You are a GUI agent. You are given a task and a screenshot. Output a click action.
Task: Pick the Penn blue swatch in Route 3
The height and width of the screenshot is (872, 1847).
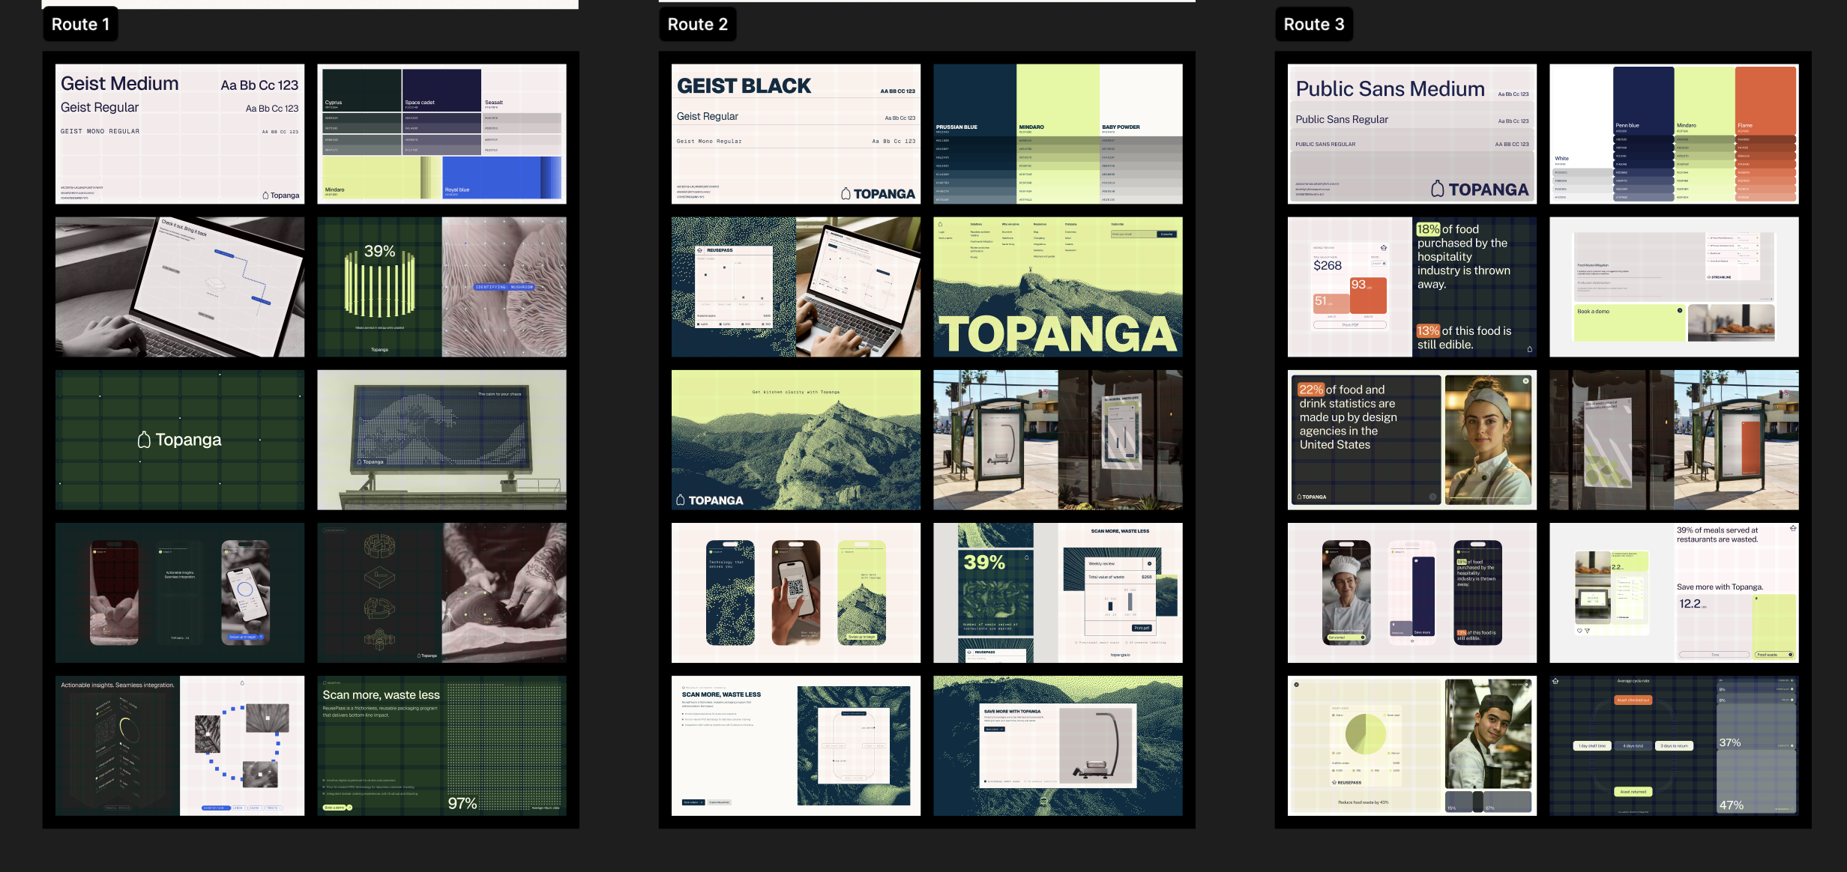1643,100
